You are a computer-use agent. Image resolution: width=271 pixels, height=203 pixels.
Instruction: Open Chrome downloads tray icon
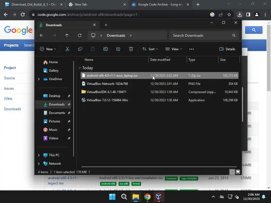coord(240,15)
